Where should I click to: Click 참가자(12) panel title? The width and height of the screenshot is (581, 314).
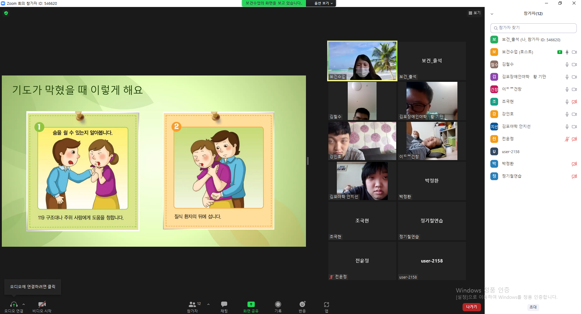tap(533, 14)
